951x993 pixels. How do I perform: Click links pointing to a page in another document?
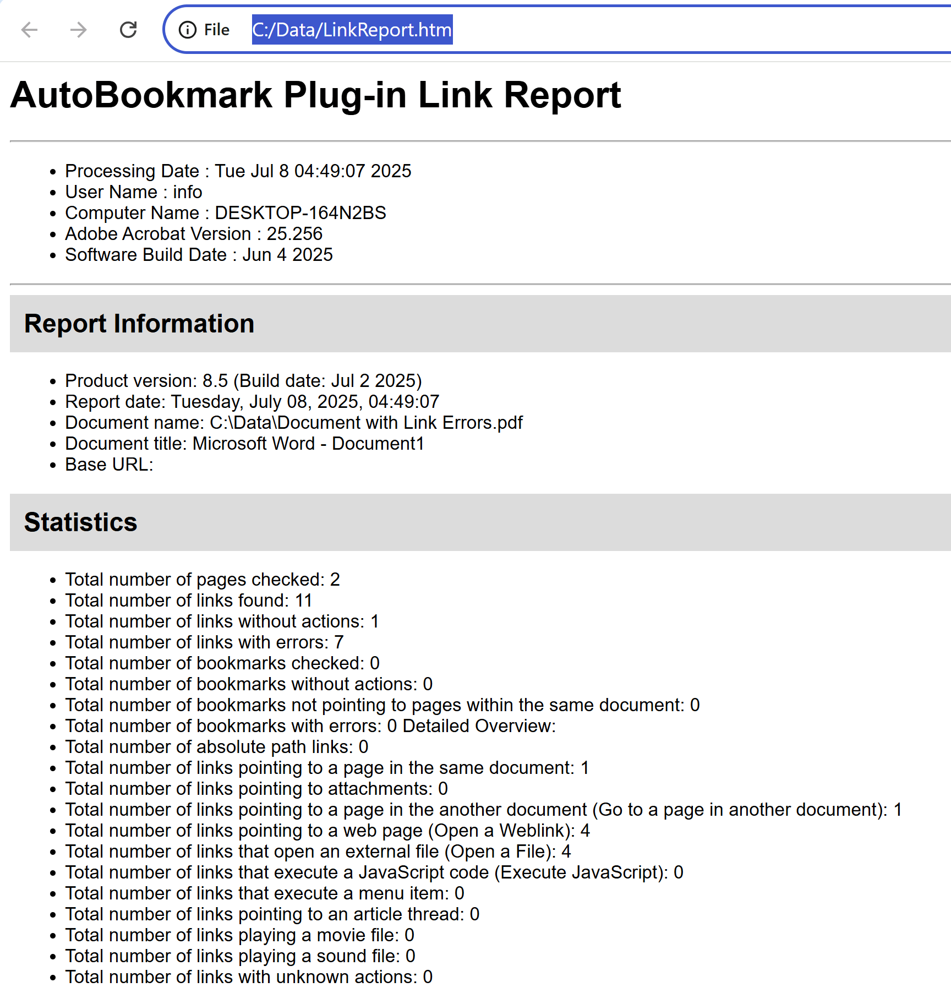point(484,810)
